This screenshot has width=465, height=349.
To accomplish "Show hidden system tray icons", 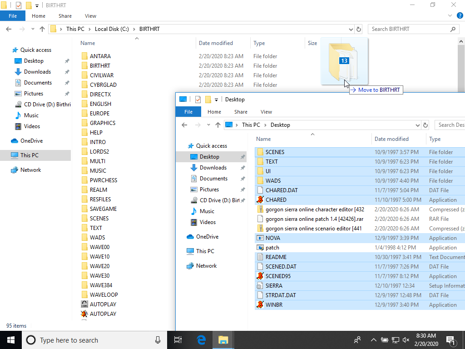I will pos(373,340).
